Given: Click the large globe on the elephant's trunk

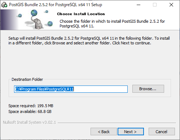Looking at the screenshot, I should click(x=34, y=13).
